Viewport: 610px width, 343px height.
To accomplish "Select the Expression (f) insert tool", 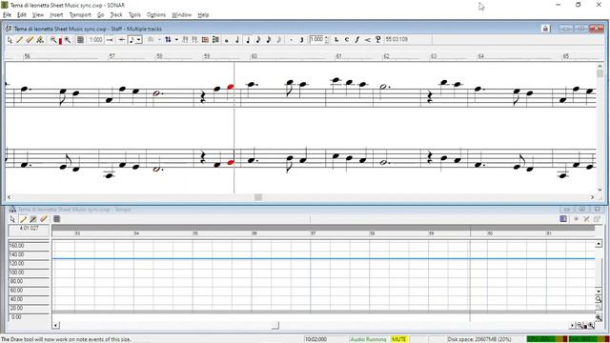I will click(357, 40).
